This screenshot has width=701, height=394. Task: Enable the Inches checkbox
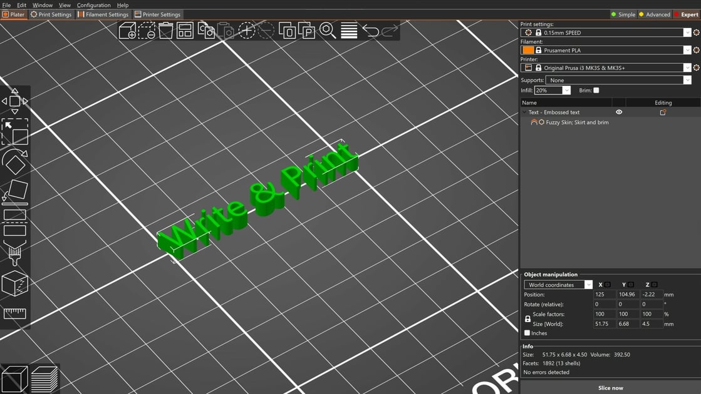527,333
